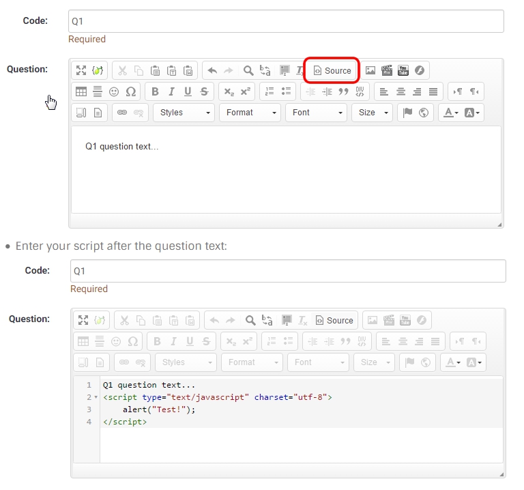Open the Styles dropdown in upper editor

click(x=184, y=113)
